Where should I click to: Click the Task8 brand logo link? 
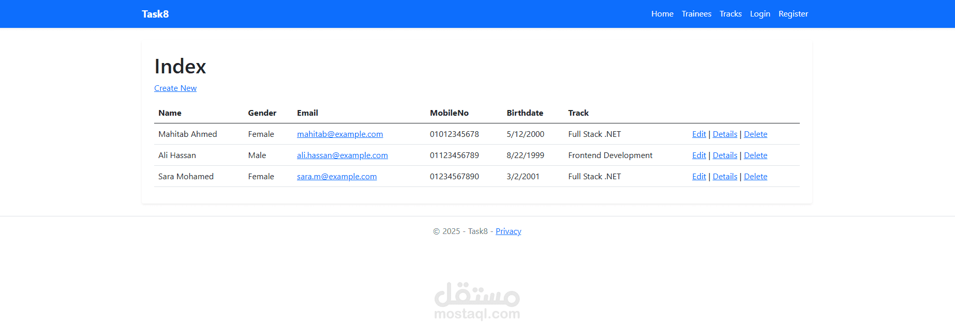click(155, 14)
